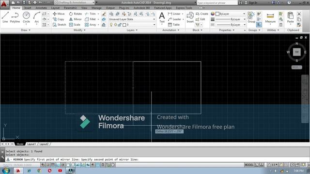Click the Stretch tool
This screenshot has width=310, height=174.
pyautogui.click(x=59, y=25)
